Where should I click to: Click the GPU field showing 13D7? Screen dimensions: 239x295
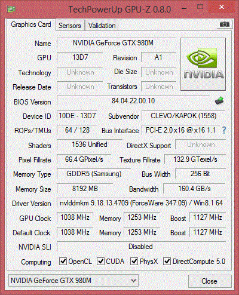(x=80, y=57)
